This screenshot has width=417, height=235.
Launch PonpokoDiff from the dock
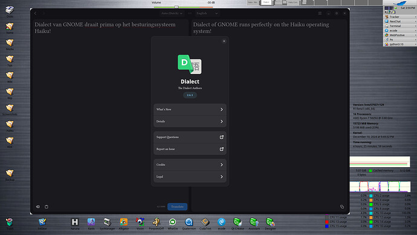click(157, 223)
